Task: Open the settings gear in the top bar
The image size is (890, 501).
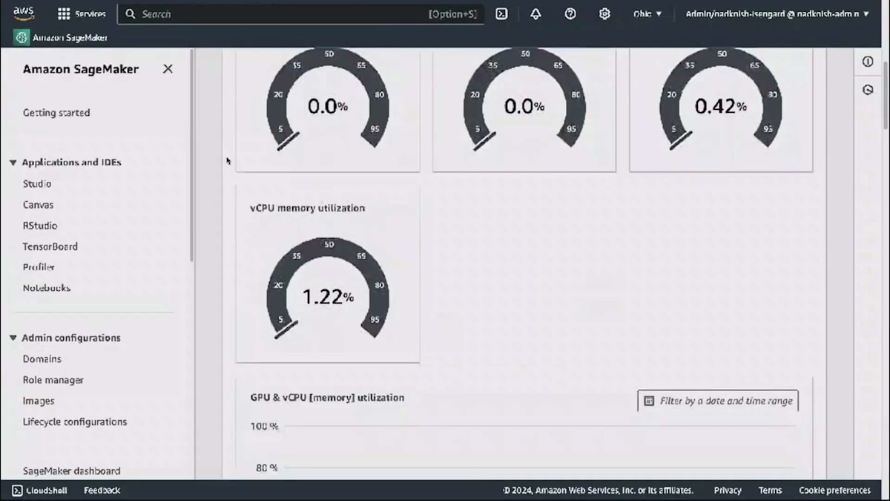Action: point(604,14)
